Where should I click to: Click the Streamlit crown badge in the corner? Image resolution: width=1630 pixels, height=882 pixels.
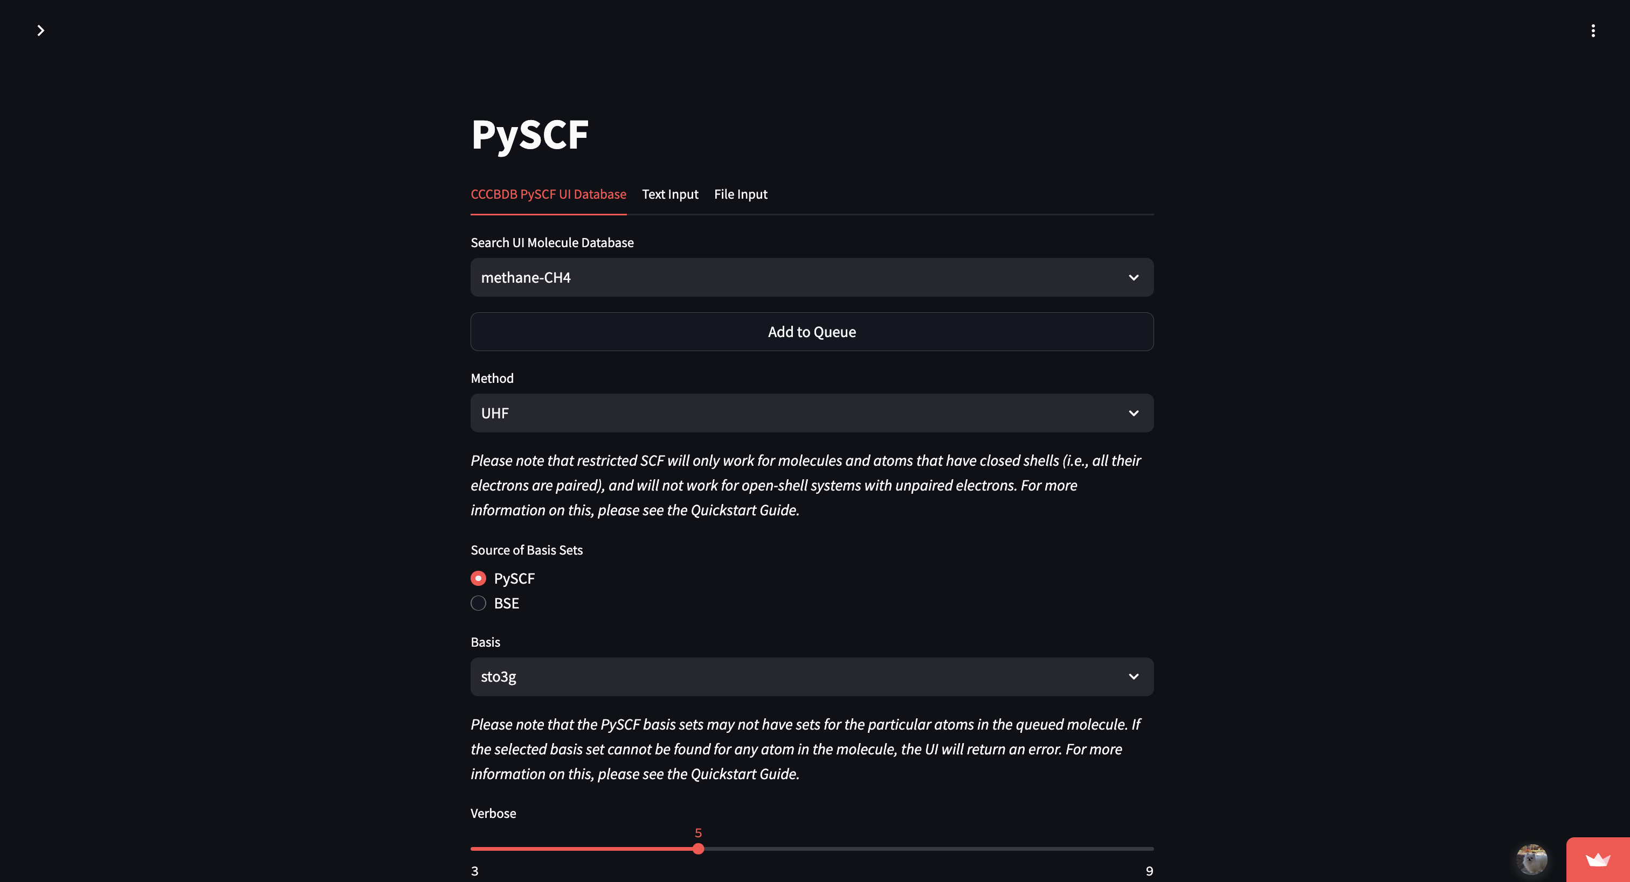(x=1597, y=860)
